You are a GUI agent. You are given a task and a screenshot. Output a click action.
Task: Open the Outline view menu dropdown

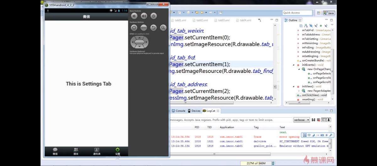coord(332,25)
